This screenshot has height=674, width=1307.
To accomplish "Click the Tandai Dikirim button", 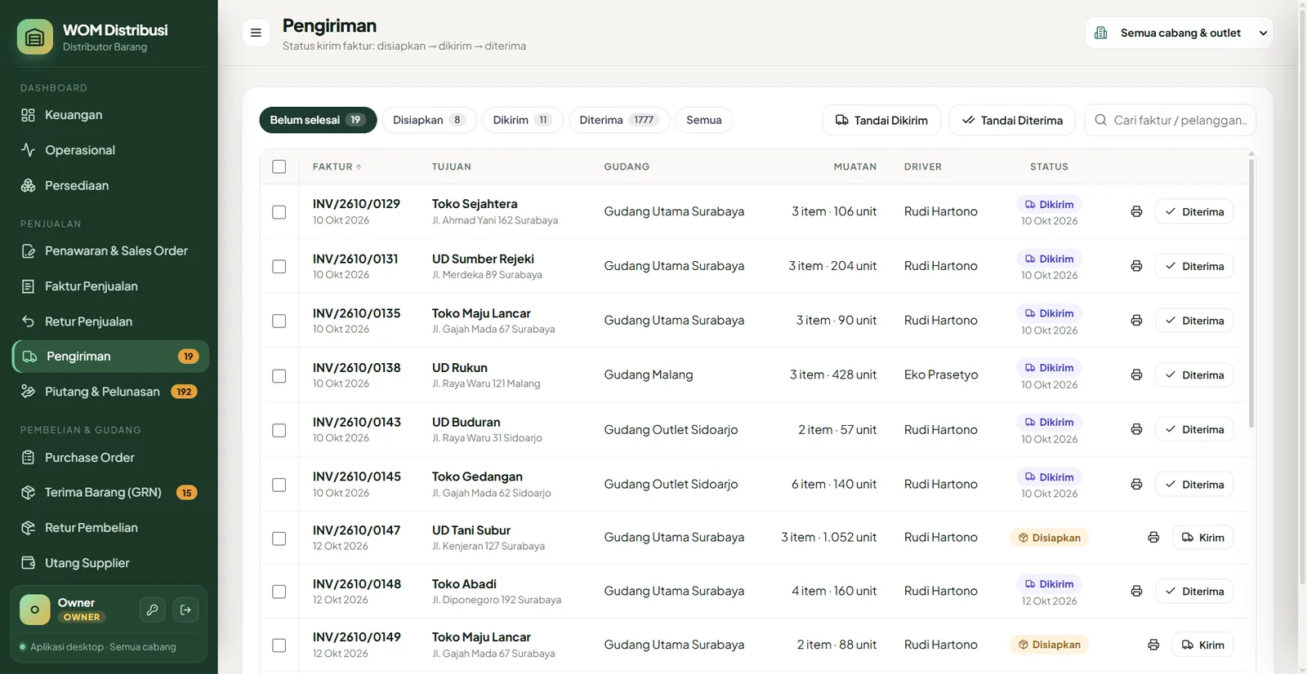I will (x=881, y=120).
